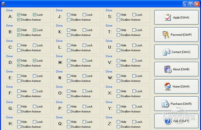Enable Disallow Autorun for drive G:
Image resolution: width=201 pixels, height=130 pixels.
[19, 111]
